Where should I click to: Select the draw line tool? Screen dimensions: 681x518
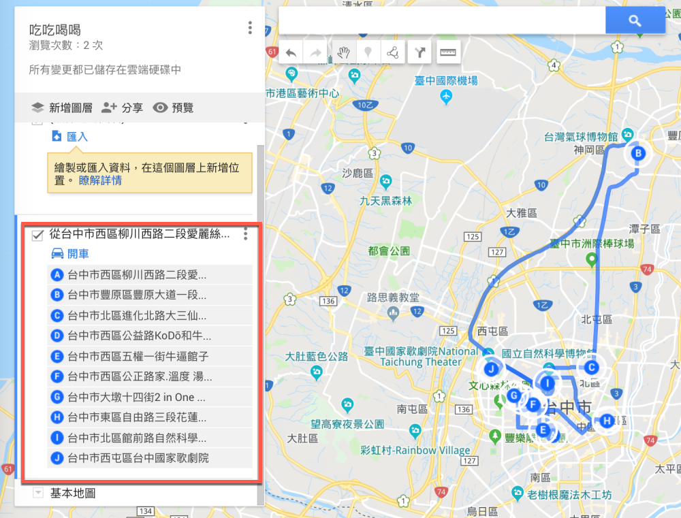[393, 52]
